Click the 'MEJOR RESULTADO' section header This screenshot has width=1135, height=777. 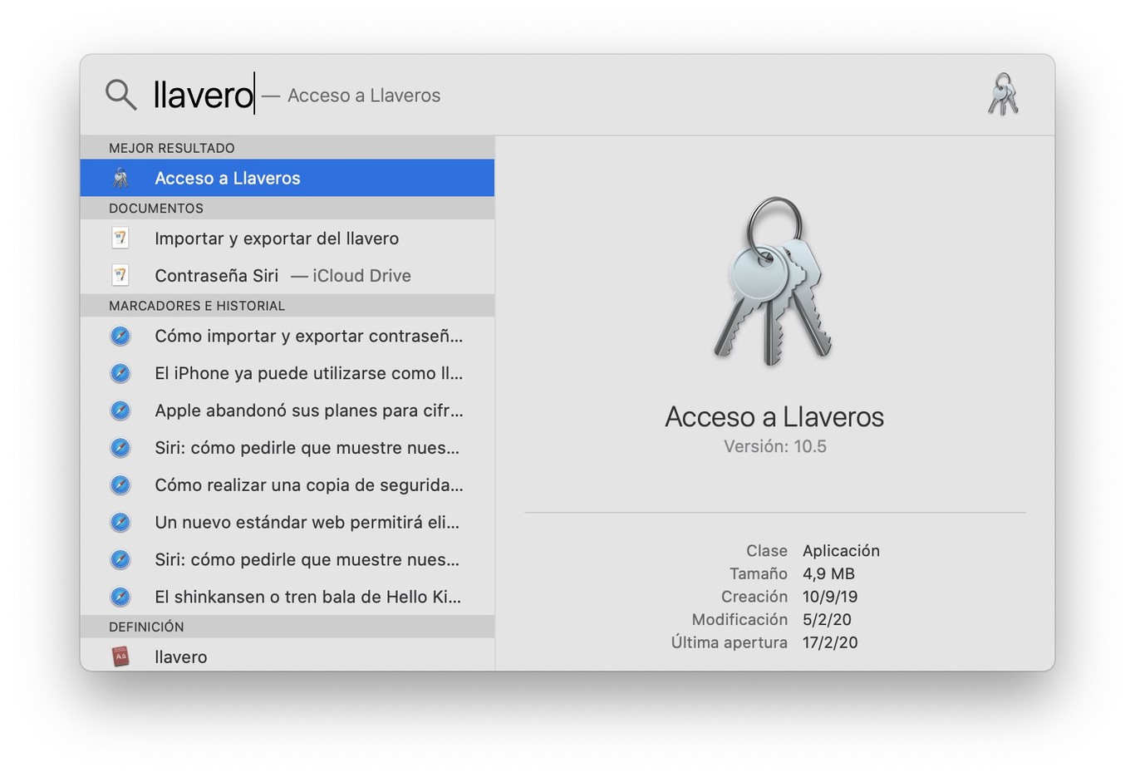[172, 148]
